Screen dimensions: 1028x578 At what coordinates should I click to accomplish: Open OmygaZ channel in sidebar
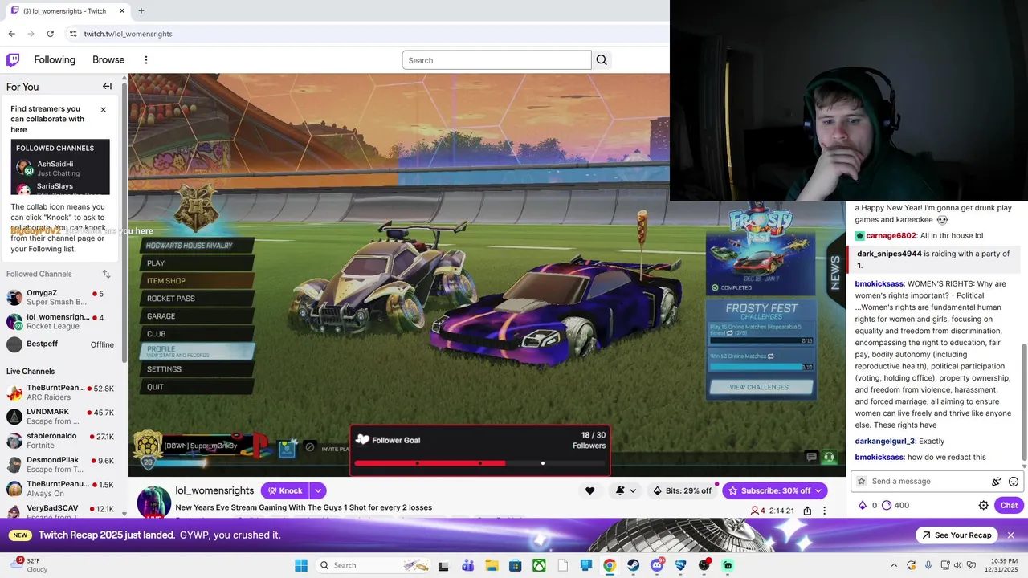click(60, 297)
